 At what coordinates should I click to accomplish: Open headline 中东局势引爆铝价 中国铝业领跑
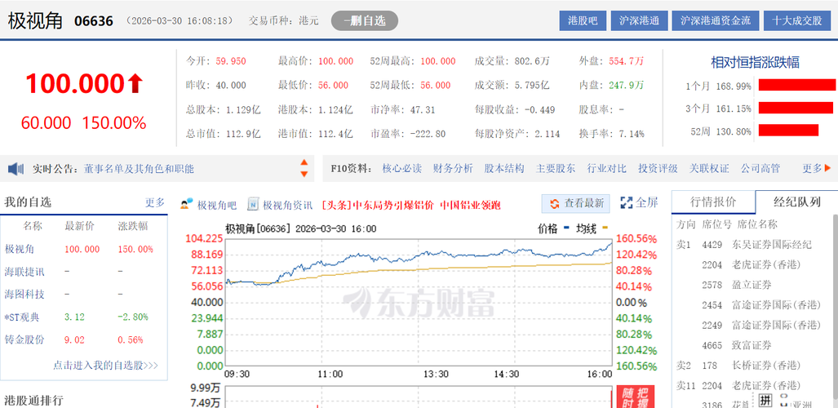(411, 205)
